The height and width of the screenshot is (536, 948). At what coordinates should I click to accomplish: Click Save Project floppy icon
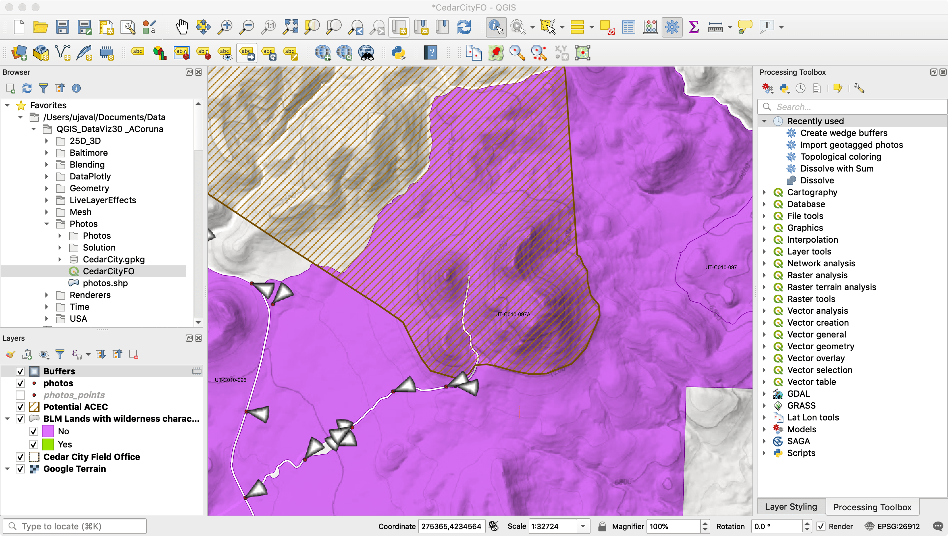(62, 27)
